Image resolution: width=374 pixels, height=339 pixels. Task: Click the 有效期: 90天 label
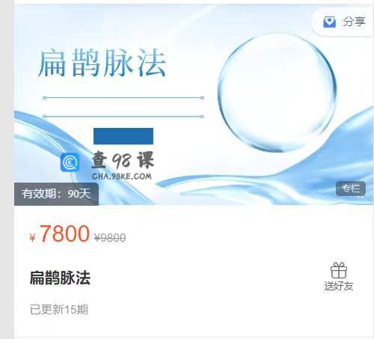(56, 194)
